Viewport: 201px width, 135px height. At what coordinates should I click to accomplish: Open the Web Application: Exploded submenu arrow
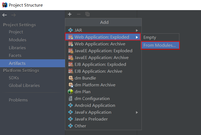coord(137,37)
